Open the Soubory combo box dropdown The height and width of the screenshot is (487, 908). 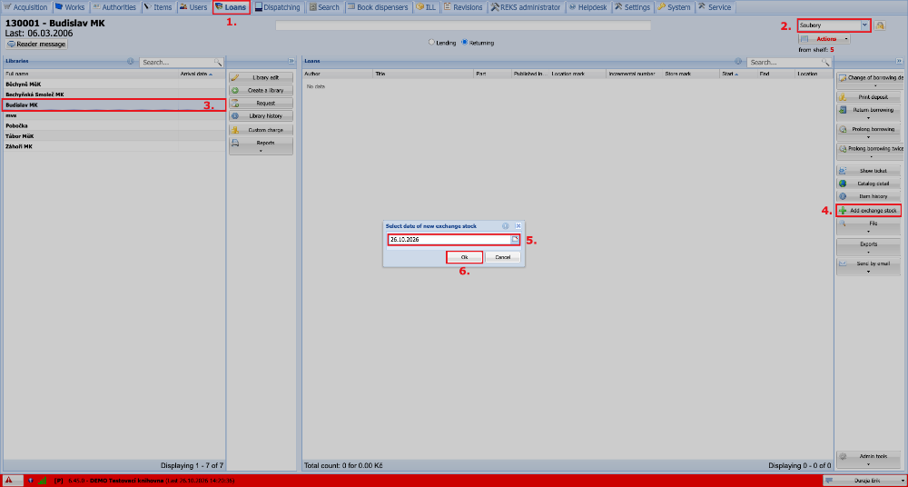[x=864, y=25]
